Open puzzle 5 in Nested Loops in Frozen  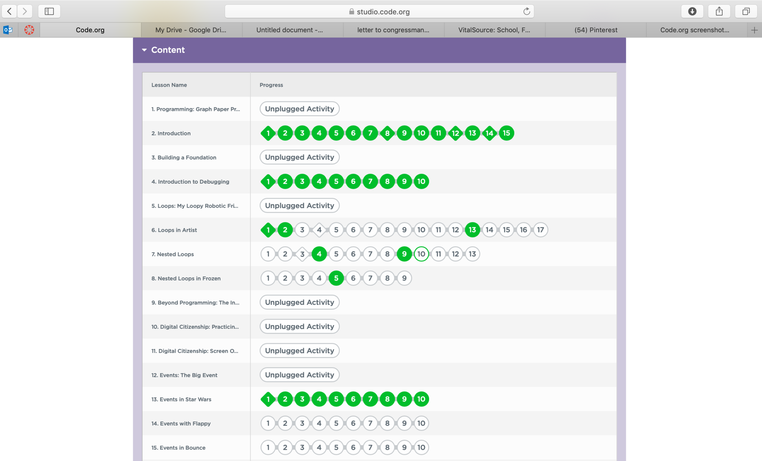(x=336, y=278)
